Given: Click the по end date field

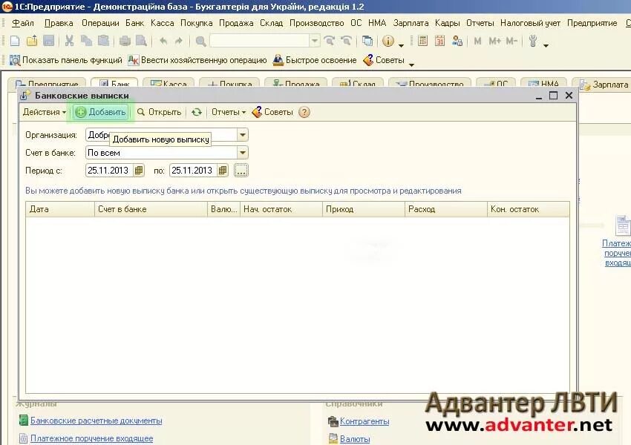Looking at the screenshot, I should point(193,171).
